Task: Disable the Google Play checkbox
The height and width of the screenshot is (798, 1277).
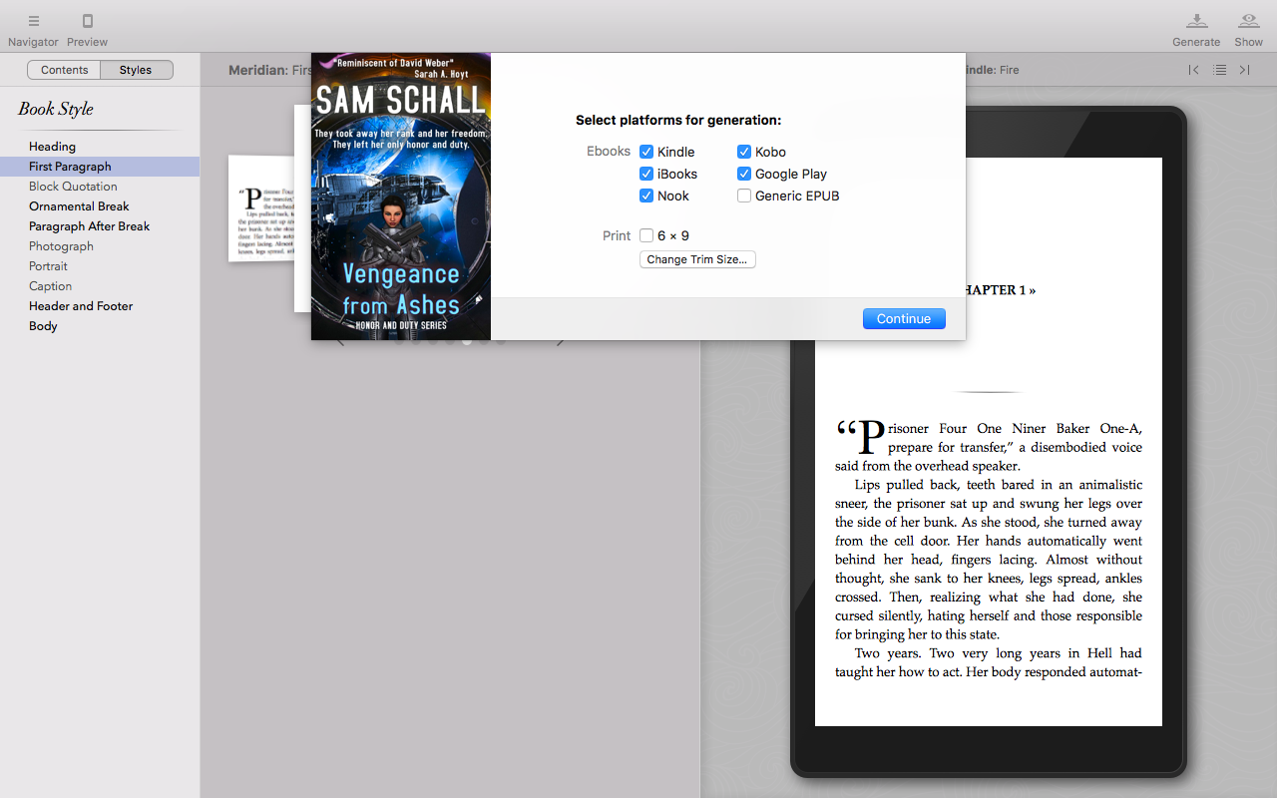Action: [744, 174]
